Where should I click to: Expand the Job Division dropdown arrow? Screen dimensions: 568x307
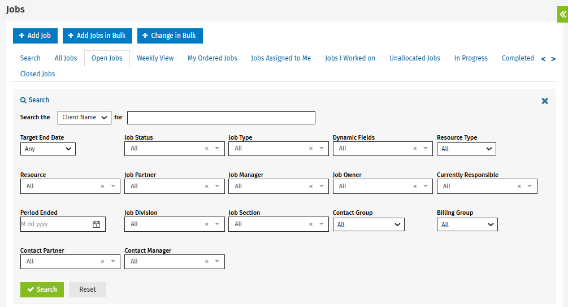coord(217,224)
